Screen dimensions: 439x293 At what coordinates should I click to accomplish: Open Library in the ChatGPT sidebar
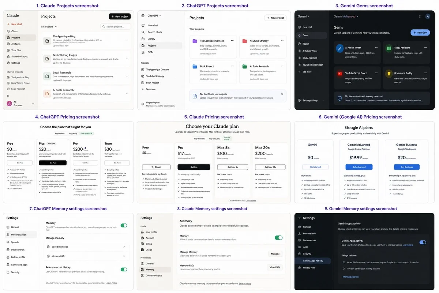click(x=151, y=39)
